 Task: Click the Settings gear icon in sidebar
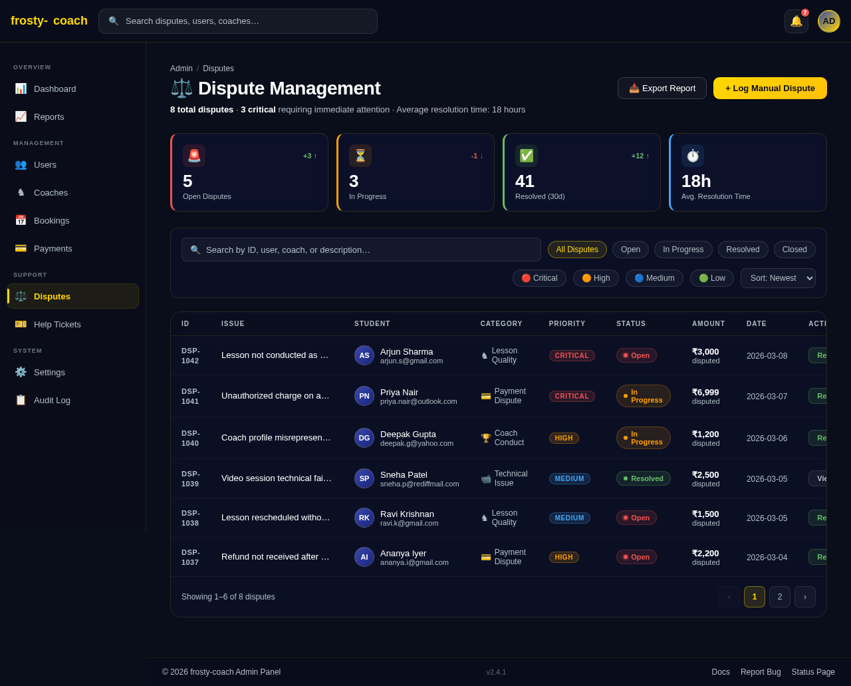tap(21, 372)
